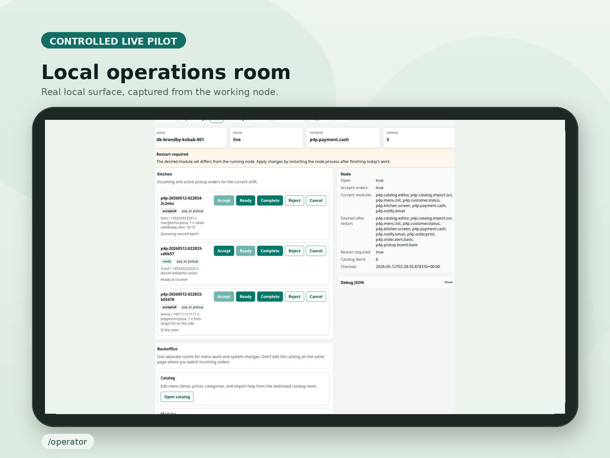Click the 'Restart required' banner heading
610x458 pixels.
tap(172, 155)
